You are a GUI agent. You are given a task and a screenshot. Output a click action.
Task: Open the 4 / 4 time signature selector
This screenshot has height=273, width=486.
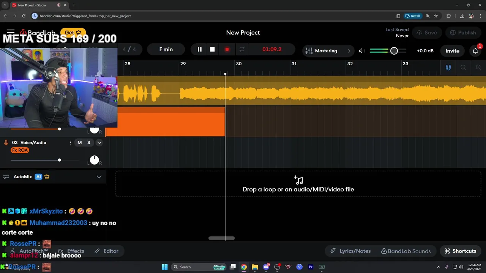[129, 49]
